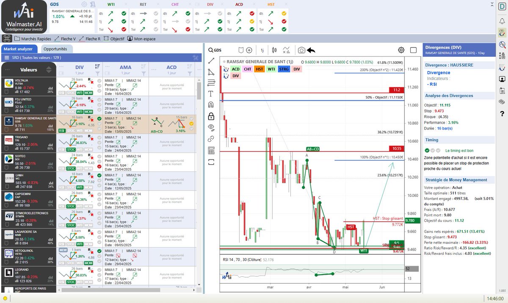This screenshot has width=508, height=303.
Task: Click the undo arrow on the chart toolbar
Action: click(x=311, y=50)
